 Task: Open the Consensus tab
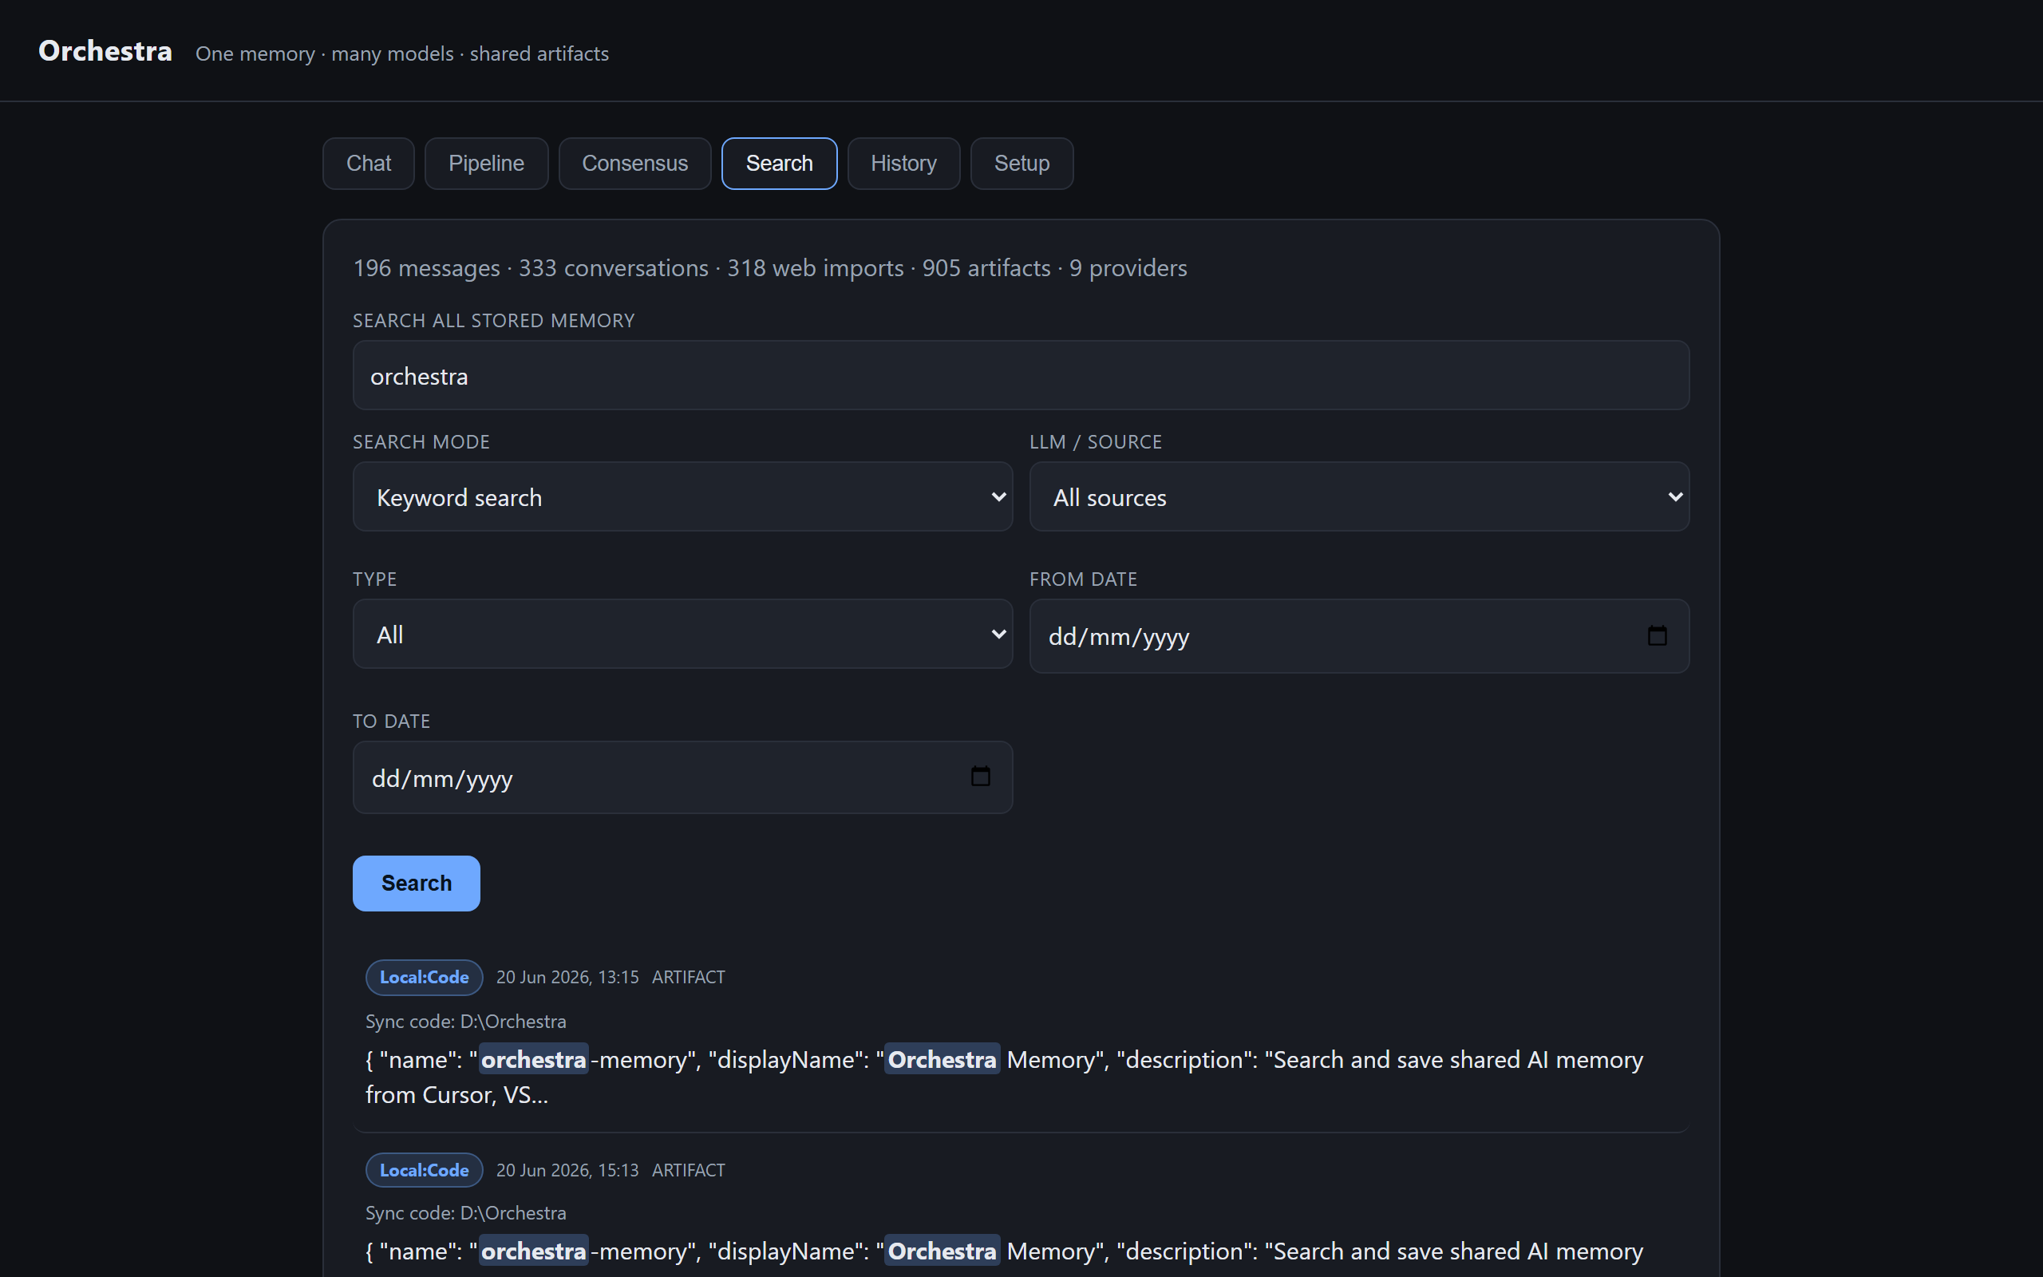pos(635,163)
